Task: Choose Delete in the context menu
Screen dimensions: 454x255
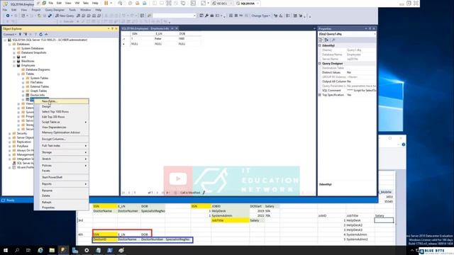Action: [x=62, y=195]
